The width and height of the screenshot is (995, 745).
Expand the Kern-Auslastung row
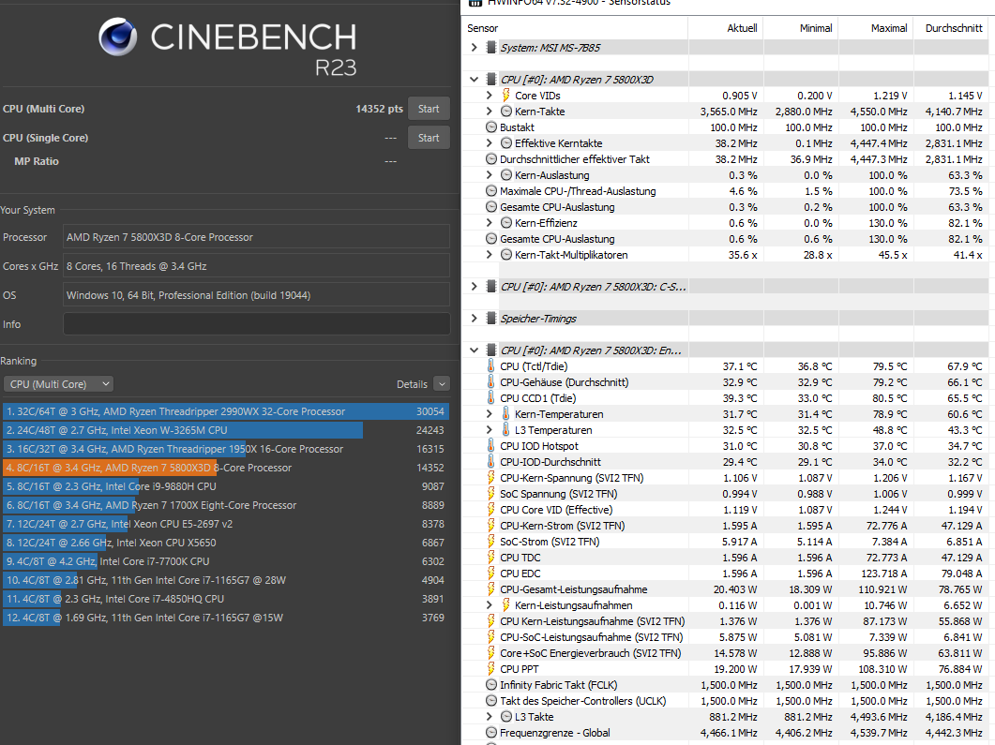[x=490, y=175]
